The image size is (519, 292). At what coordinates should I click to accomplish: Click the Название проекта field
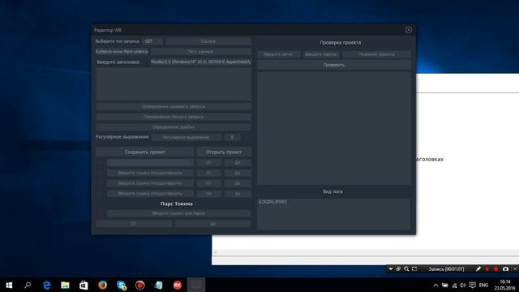tap(376, 54)
